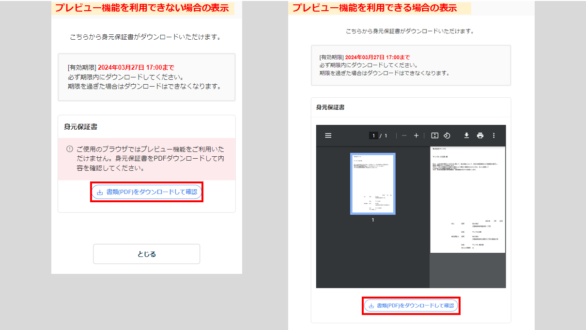
Task: Print the PDF using the printer icon
Action: tap(480, 135)
